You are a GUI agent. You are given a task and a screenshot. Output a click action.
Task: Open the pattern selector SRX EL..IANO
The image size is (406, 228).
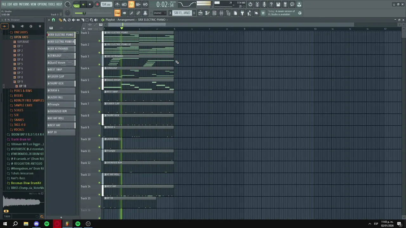[182, 13]
